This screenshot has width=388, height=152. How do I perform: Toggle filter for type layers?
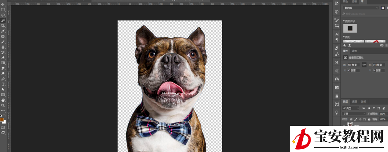tap(374, 108)
